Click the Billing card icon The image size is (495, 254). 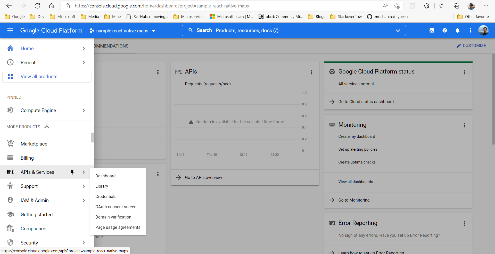[x=10, y=158]
